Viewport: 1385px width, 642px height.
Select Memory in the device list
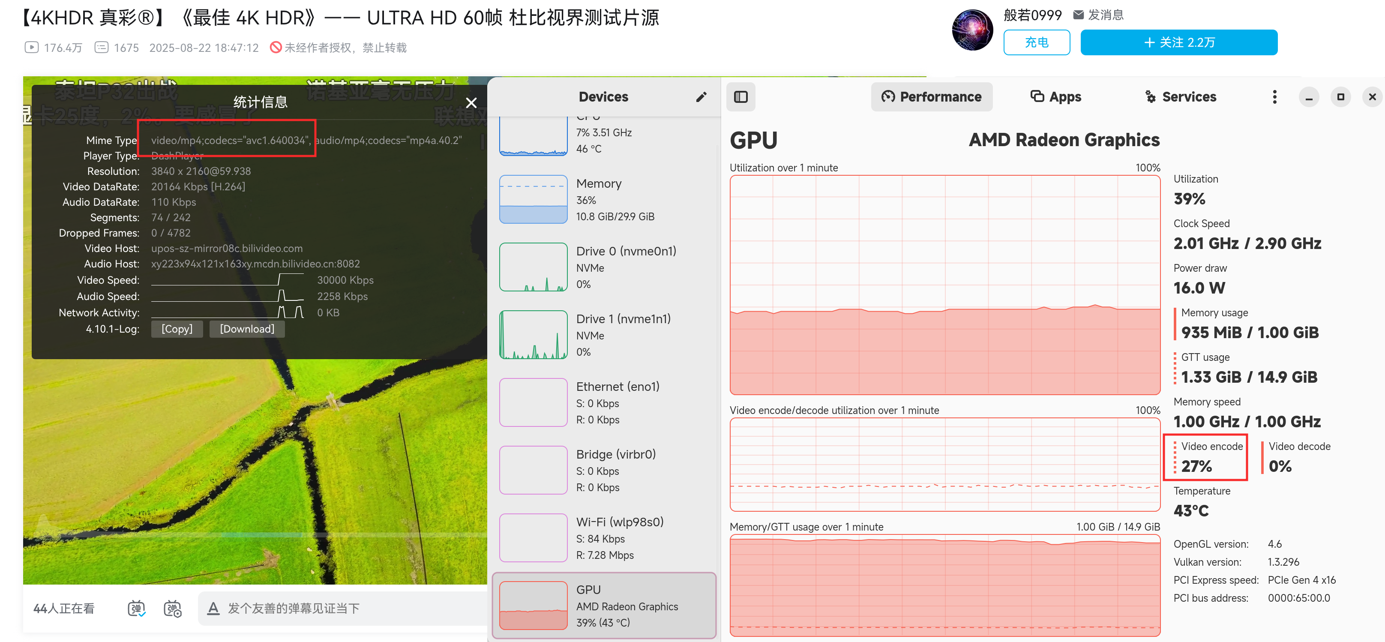tap(604, 199)
